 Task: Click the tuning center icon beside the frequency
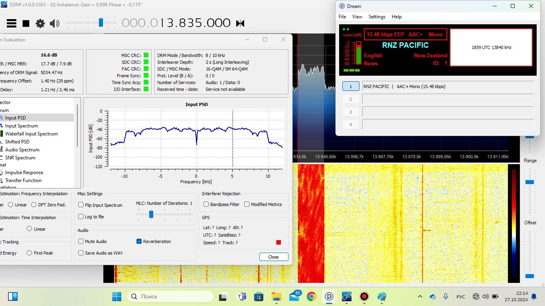tap(240, 24)
